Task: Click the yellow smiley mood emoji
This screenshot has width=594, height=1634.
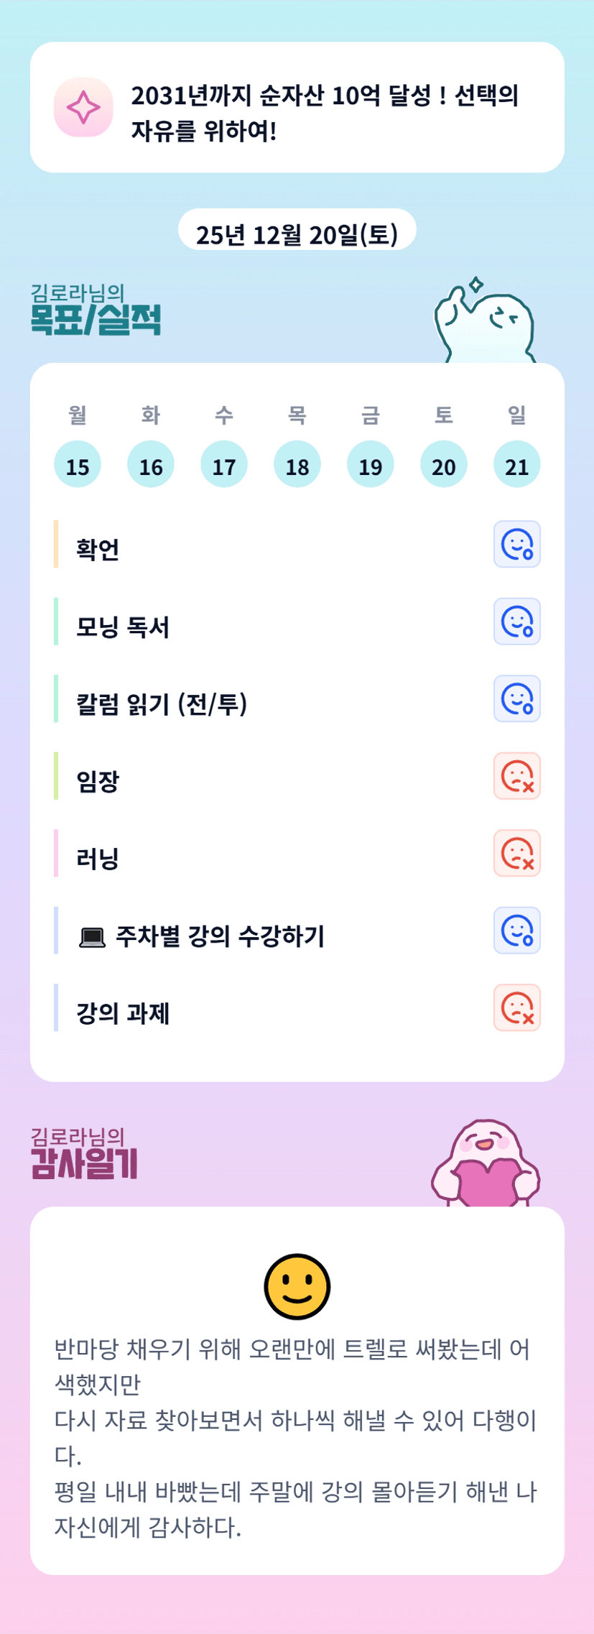Action: point(297,1287)
